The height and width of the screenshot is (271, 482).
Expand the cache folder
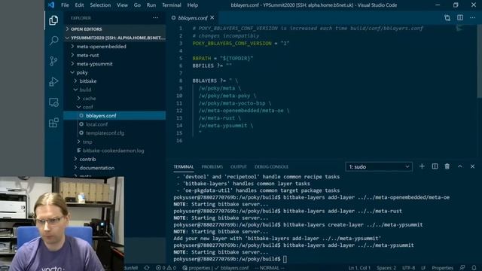coord(115,98)
